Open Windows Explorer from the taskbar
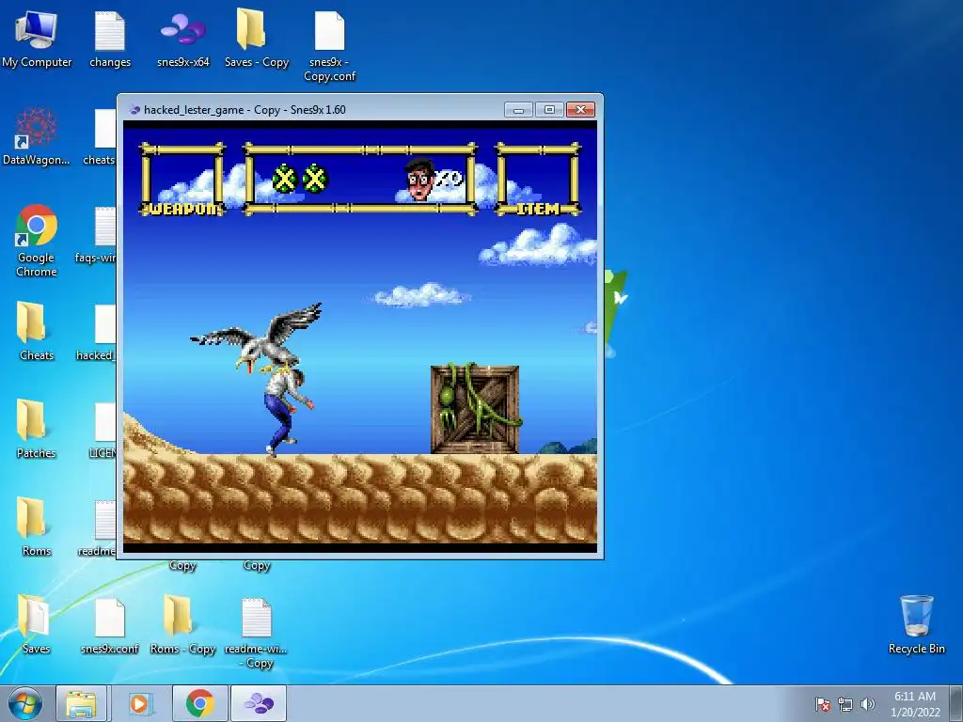Viewport: 963px width, 722px height. pos(81,703)
